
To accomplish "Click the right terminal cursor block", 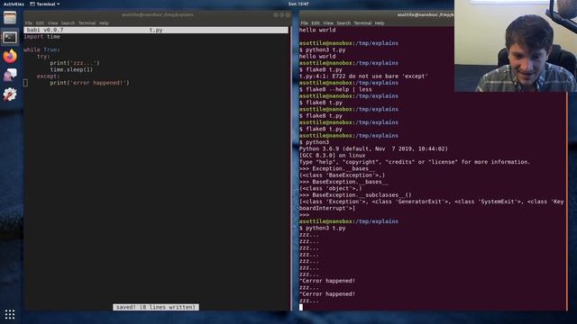I will (301, 307).
